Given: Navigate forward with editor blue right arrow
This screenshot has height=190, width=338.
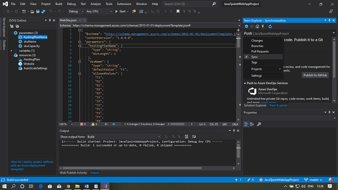Looking at the screenshot, I should [113, 124].
